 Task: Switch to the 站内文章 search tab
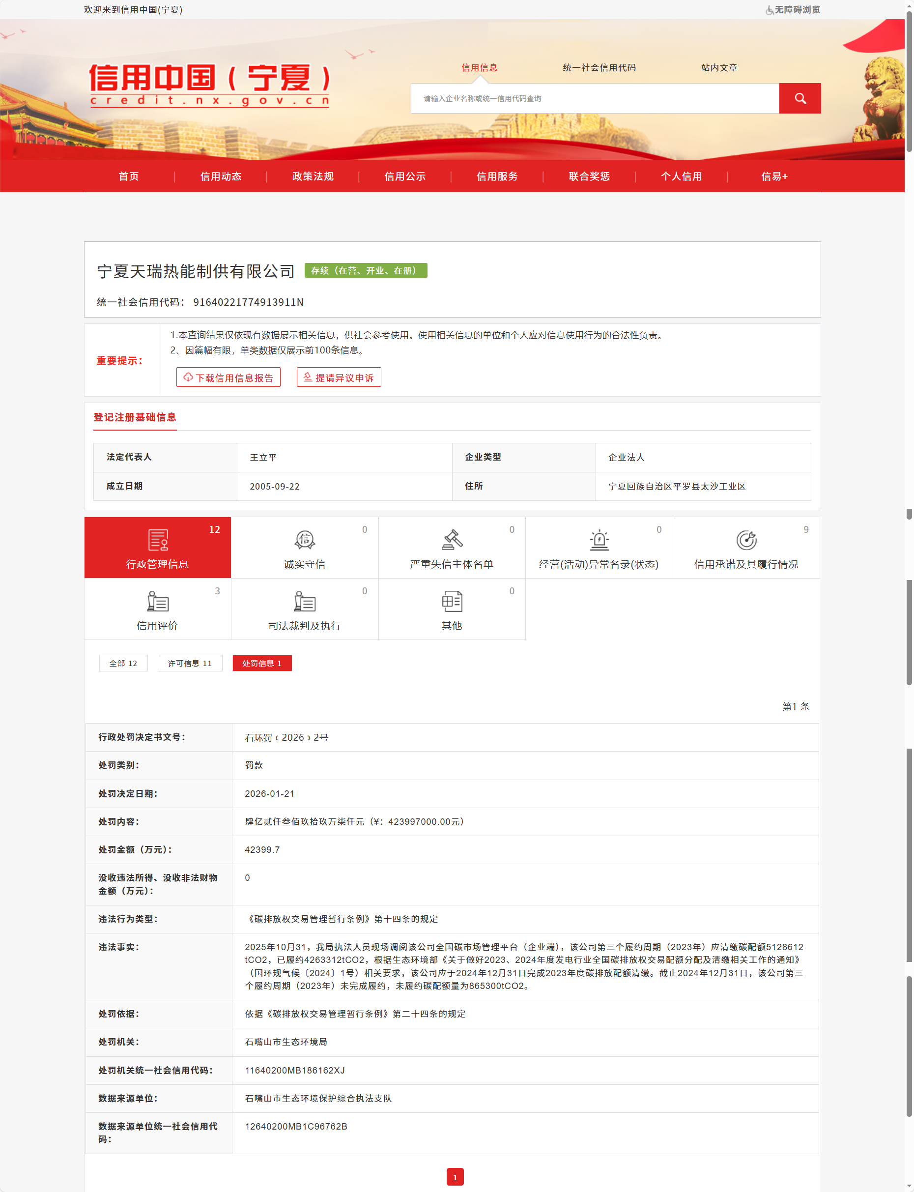(719, 67)
